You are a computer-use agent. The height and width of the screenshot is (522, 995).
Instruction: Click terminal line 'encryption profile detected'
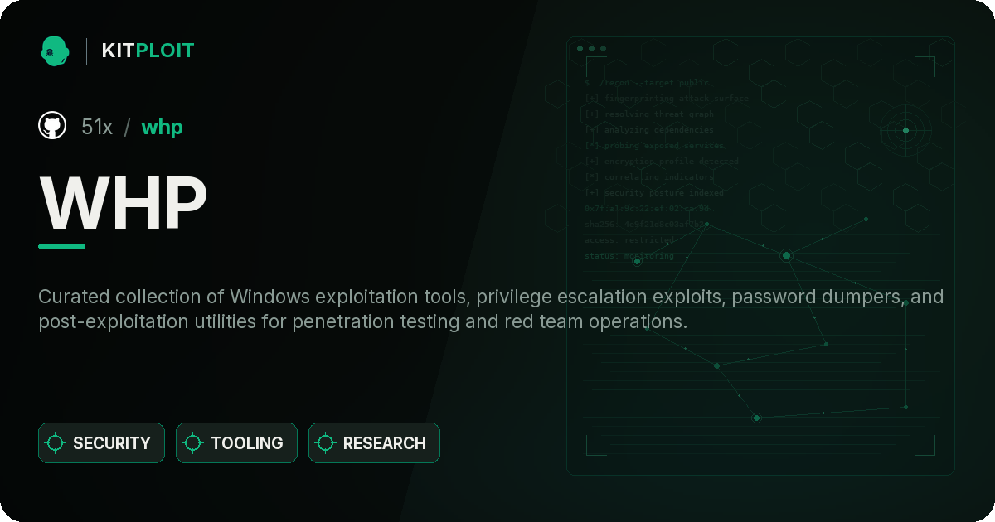(x=661, y=162)
